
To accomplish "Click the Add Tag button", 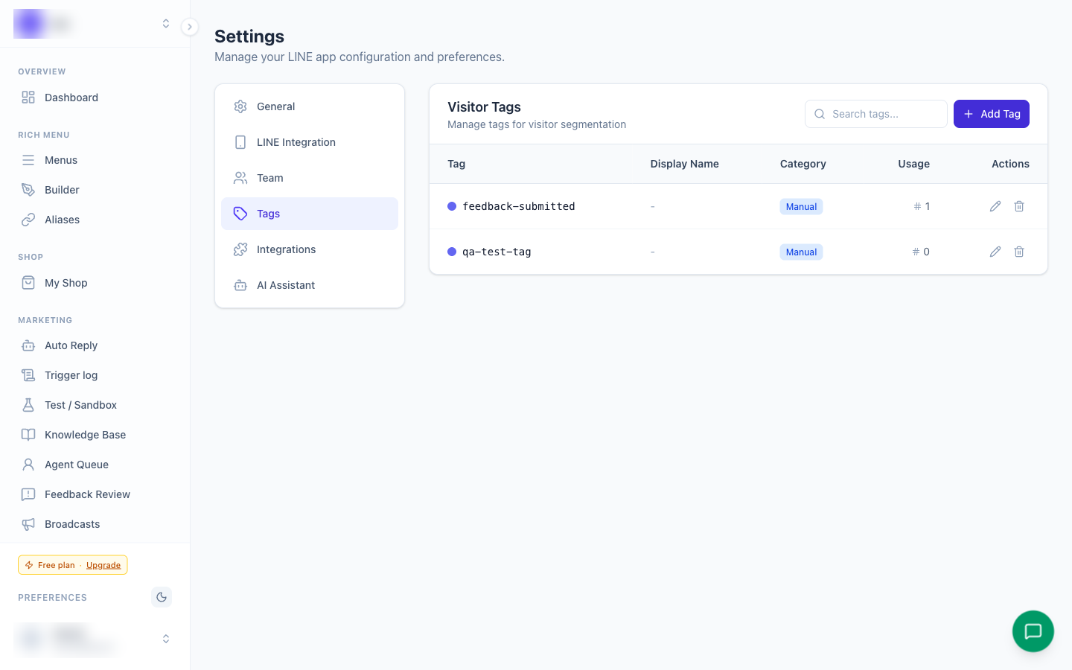I will pyautogui.click(x=992, y=114).
